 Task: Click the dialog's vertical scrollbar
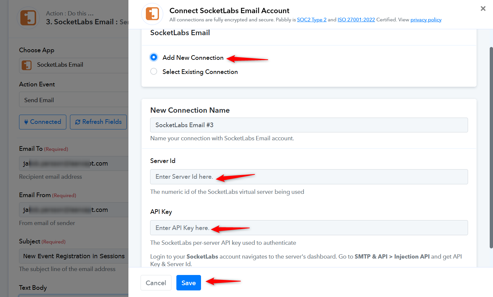click(491, 148)
